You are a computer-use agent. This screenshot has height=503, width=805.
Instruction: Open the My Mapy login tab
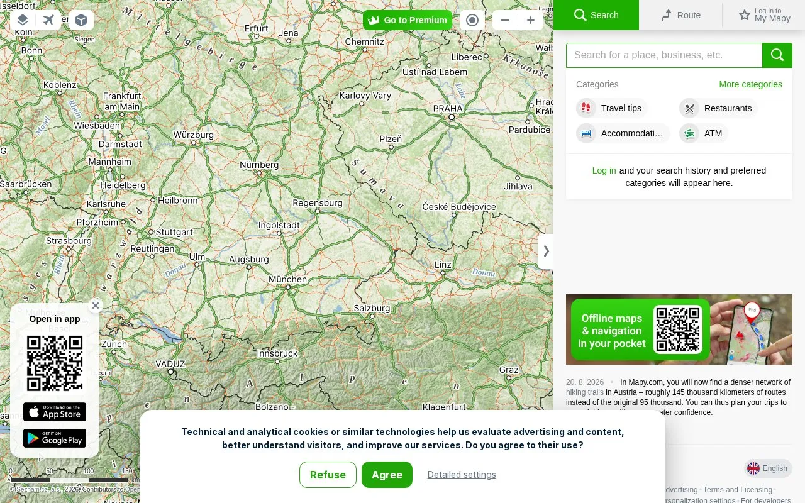point(763,15)
